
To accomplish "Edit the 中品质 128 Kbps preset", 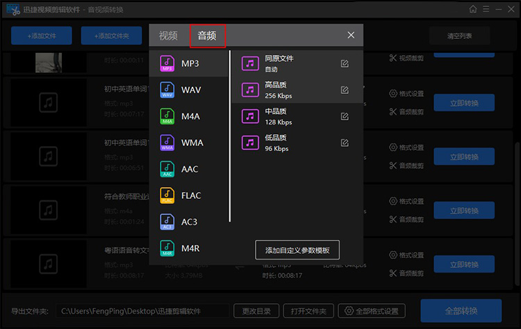I will [345, 116].
